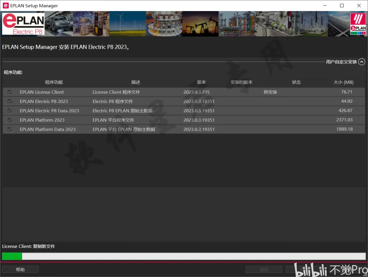Click the 安装的版本 column header

[x=241, y=82]
